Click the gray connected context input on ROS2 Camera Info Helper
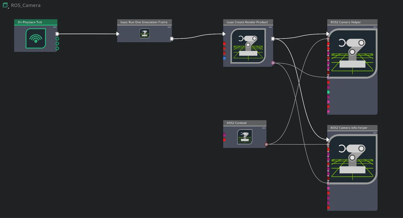Screen dimensions: 403x218 click(x=328, y=144)
